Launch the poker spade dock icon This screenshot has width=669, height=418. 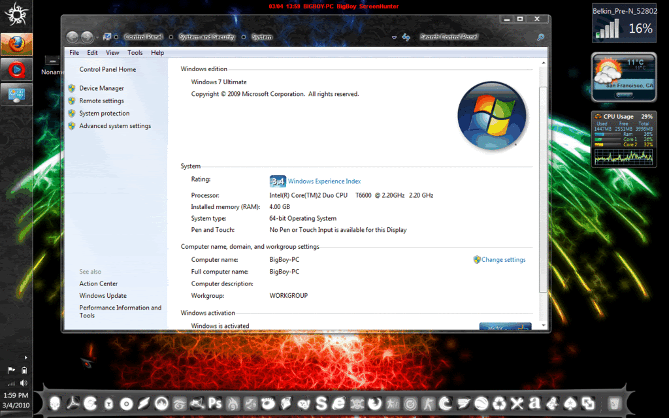(x=570, y=403)
